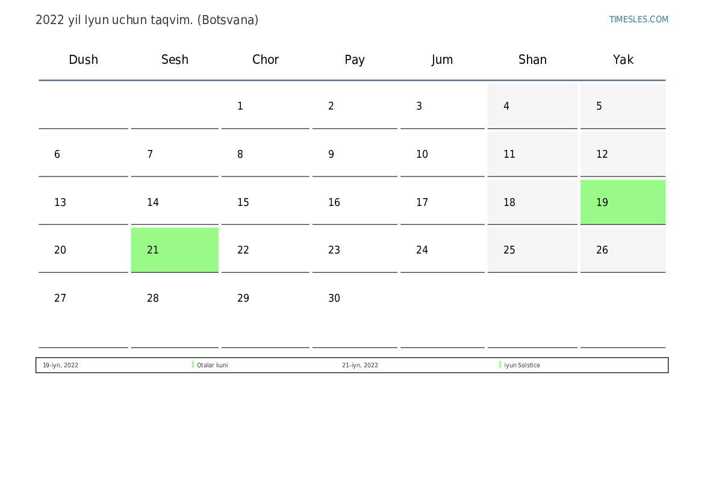Viewport: 704px width, 498px height.
Task: Select Saturday June 4 cell
Action: click(532, 107)
